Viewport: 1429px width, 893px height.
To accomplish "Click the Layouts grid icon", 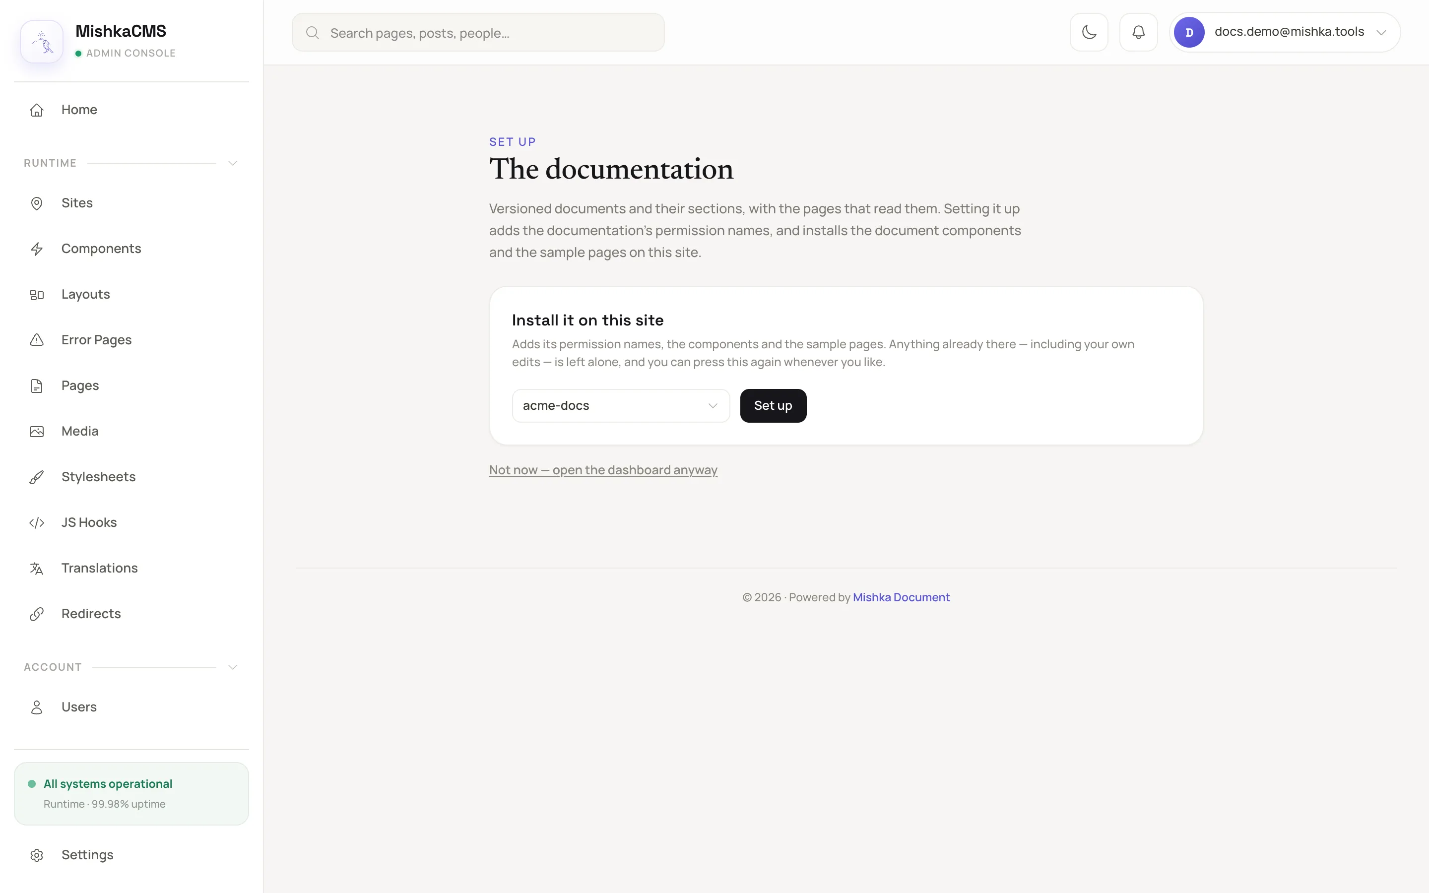I will point(37,295).
